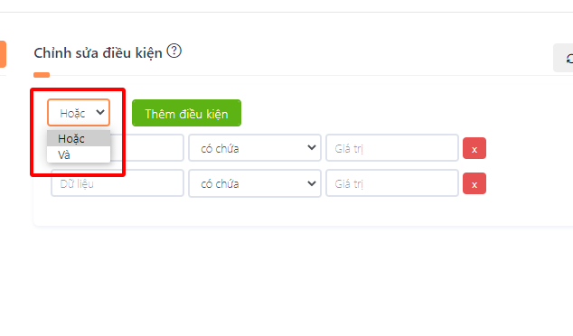Click the Chỉnh sửa điều kiện heading
This screenshot has width=573, height=336.
[x=98, y=53]
